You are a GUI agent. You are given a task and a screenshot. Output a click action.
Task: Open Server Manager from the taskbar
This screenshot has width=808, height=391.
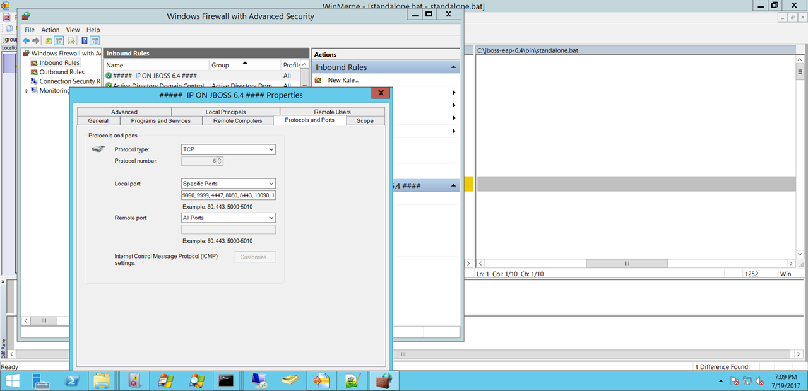pyautogui.click(x=40, y=381)
